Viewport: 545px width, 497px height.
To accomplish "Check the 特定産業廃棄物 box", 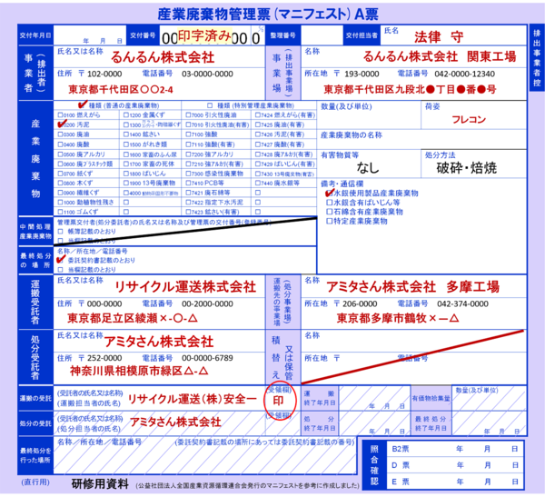I will [x=329, y=219].
